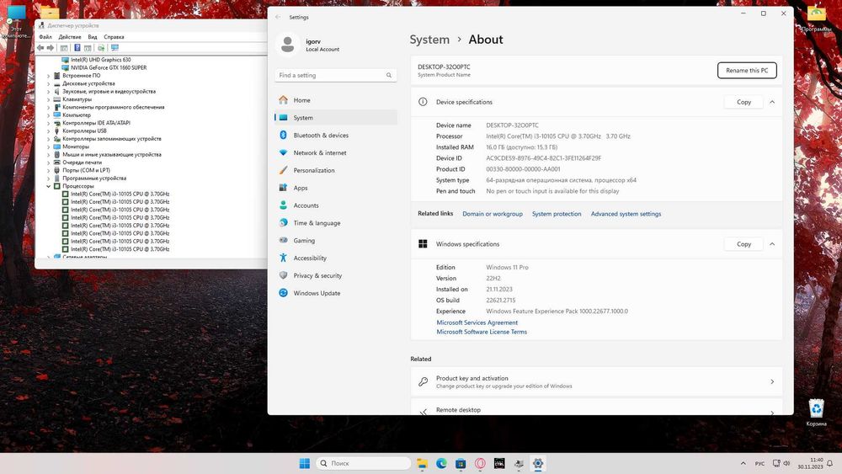Open Файл menu in Device Manager

45,37
